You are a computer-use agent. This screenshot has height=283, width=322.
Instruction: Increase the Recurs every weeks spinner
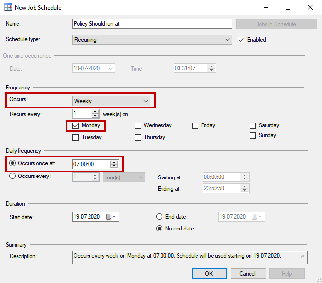tap(95, 111)
